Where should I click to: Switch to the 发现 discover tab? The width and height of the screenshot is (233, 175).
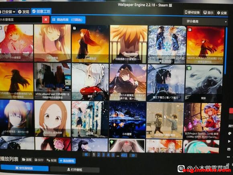point(24,12)
